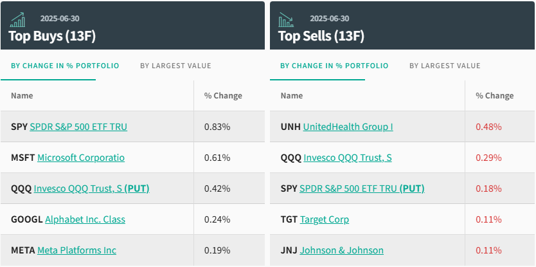This screenshot has width=536, height=267.
Task: Click the Top Sells declining chart icon
Action: (x=286, y=19)
